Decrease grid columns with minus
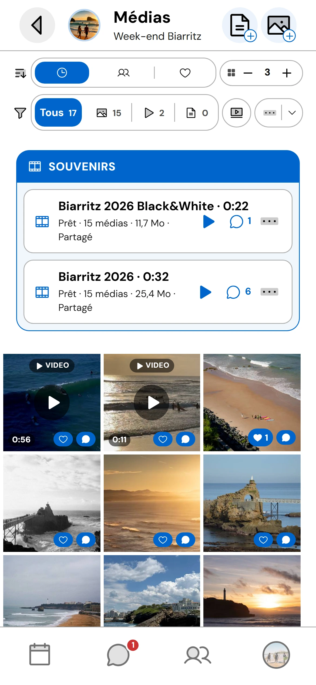Image resolution: width=316 pixels, height=685 pixels. pyautogui.click(x=248, y=73)
